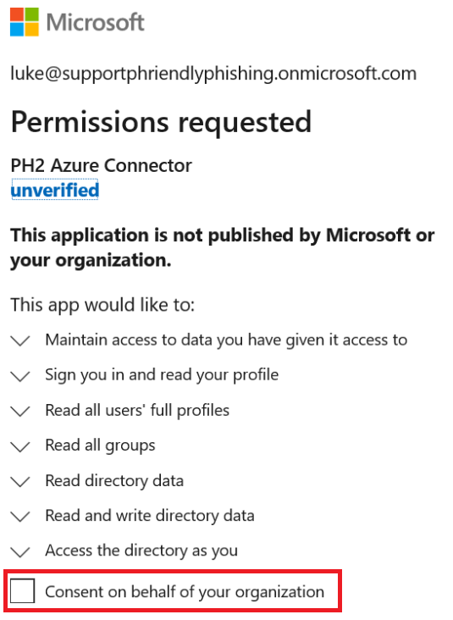Click 'Read all users' full profiles' permission text
This screenshot has height=620, width=453.
point(137,411)
